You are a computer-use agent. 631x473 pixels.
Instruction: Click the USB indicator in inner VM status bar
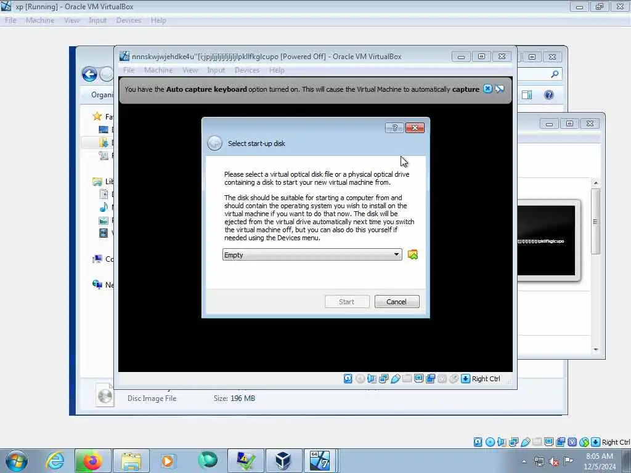pyautogui.click(x=395, y=379)
